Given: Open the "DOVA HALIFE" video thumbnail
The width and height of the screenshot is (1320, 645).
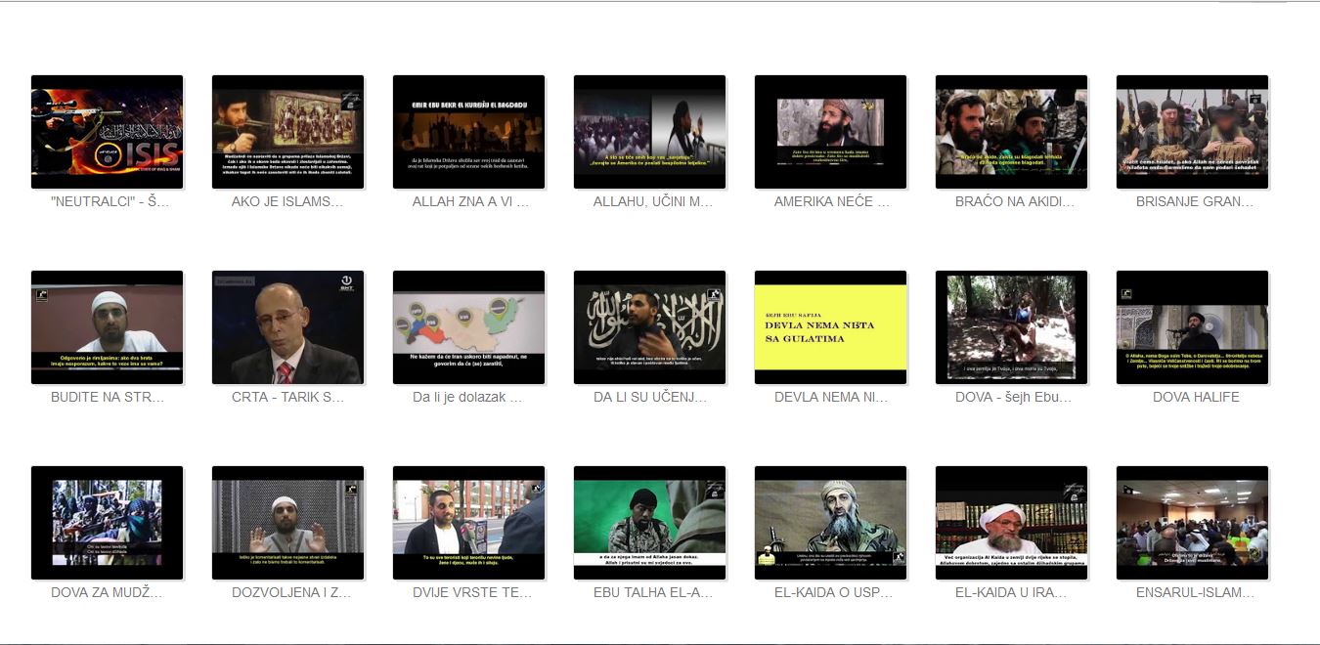Looking at the screenshot, I should tap(1192, 327).
